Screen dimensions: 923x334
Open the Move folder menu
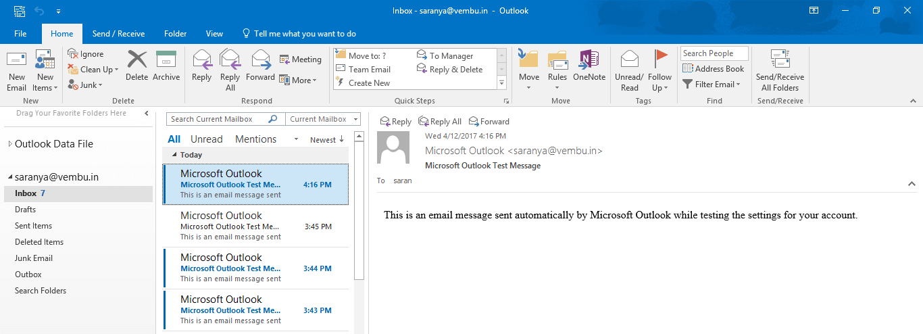pyautogui.click(x=529, y=71)
